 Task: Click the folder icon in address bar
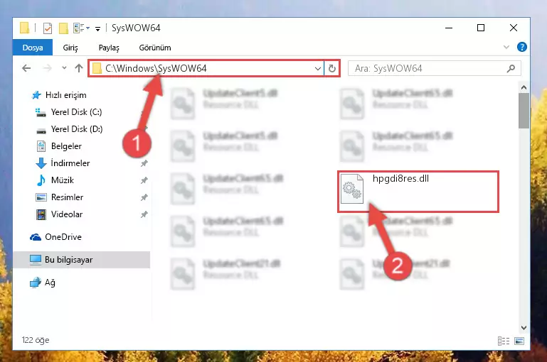[97, 68]
